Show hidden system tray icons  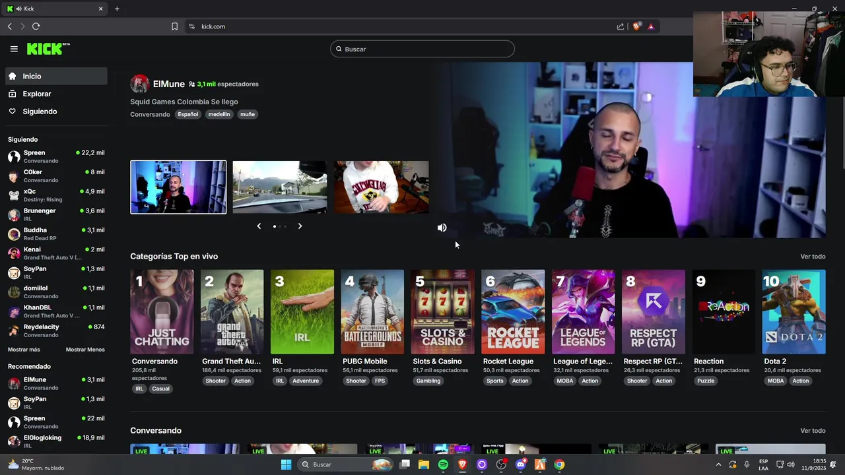coord(719,464)
